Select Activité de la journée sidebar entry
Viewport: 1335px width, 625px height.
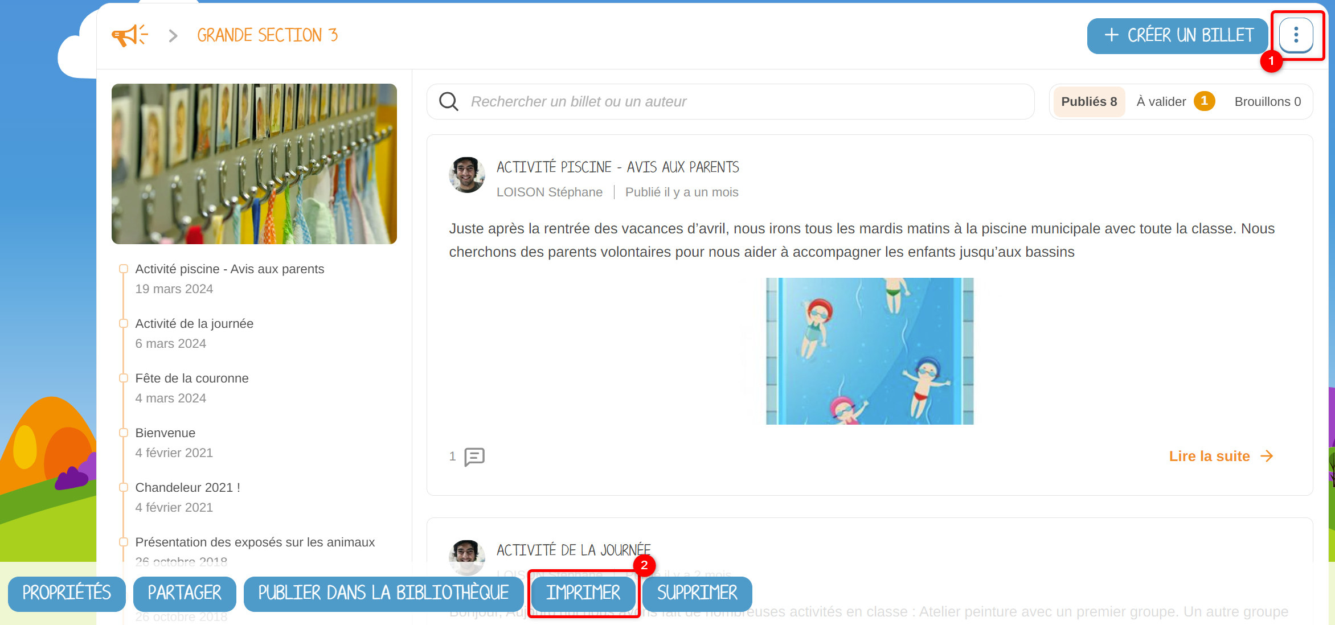tap(194, 324)
